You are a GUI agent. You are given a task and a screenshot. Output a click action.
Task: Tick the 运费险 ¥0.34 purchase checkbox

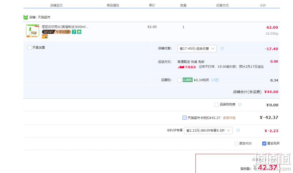tap(180, 80)
